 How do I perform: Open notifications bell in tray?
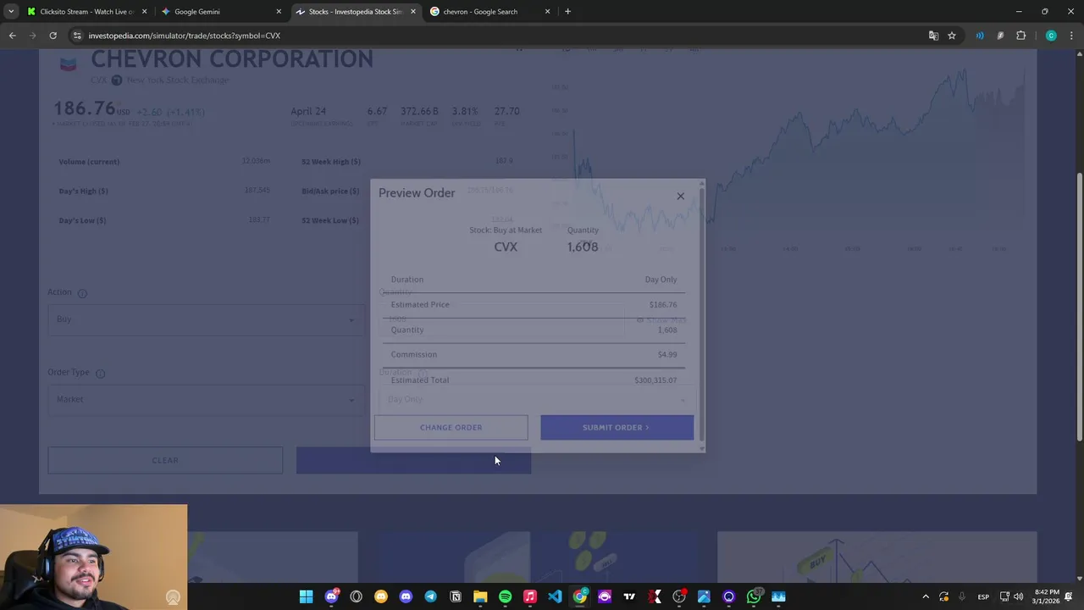(1070, 597)
